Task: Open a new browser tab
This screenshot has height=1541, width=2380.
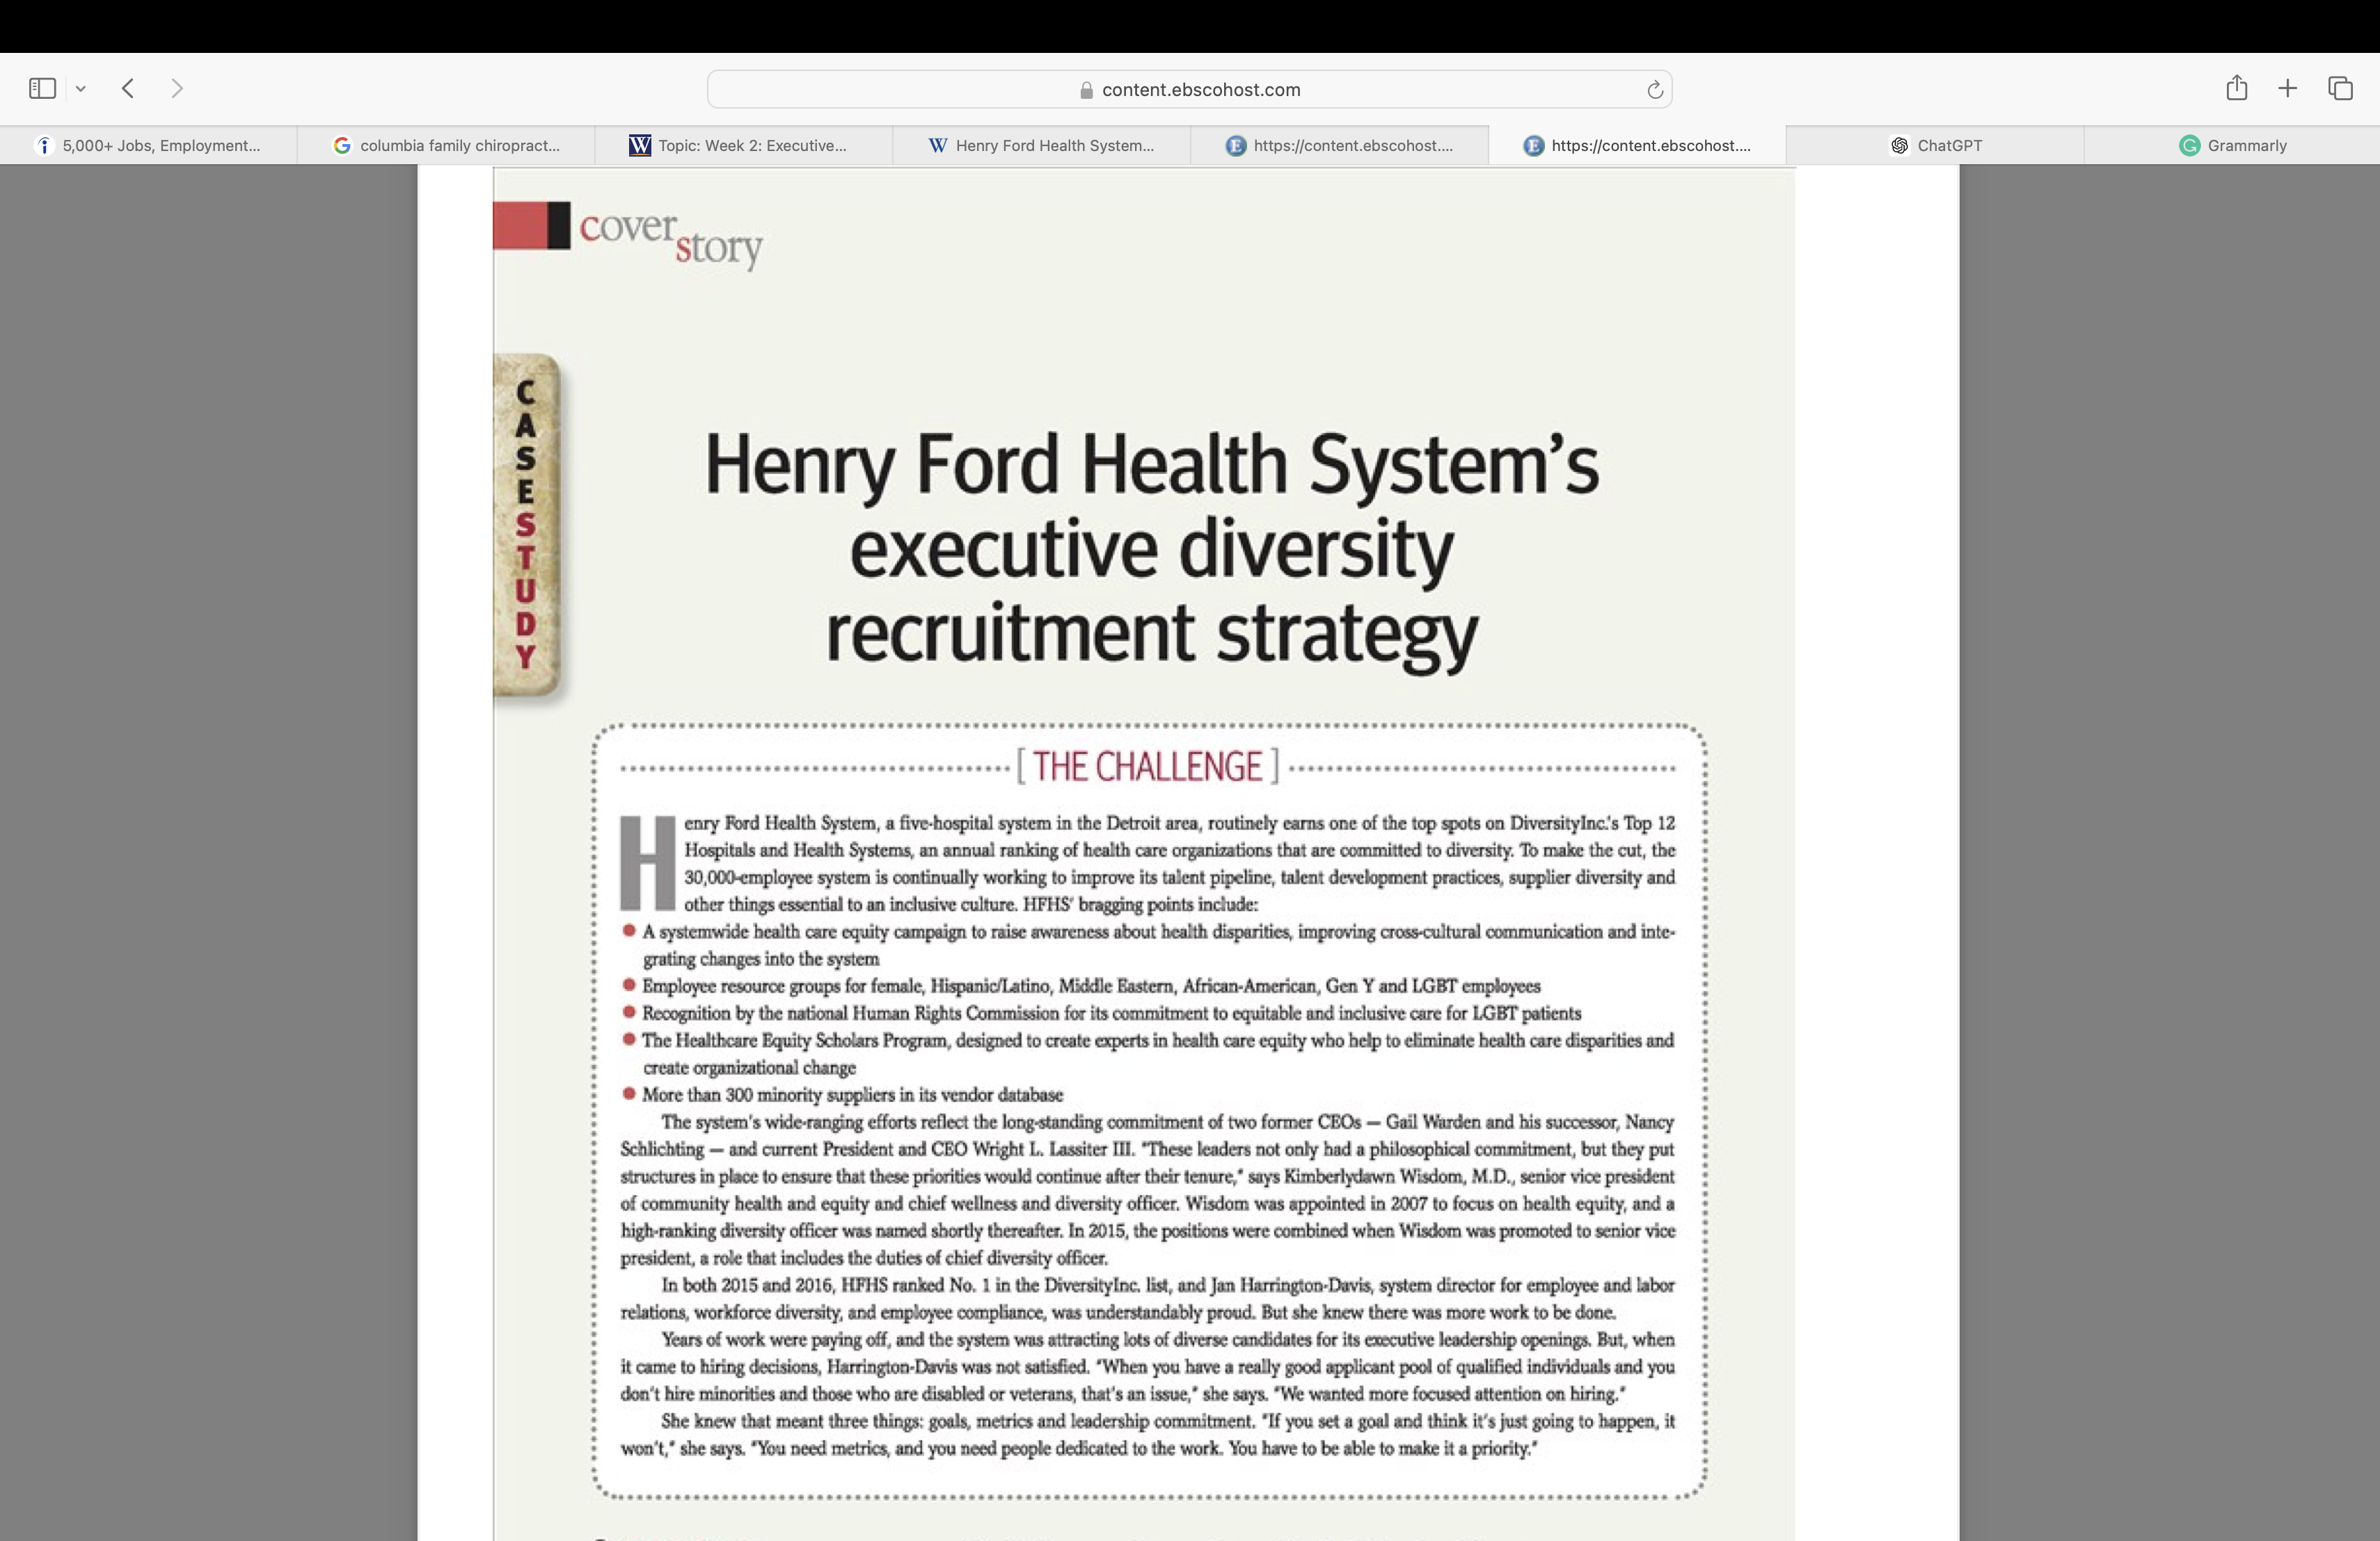Action: coord(2288,88)
